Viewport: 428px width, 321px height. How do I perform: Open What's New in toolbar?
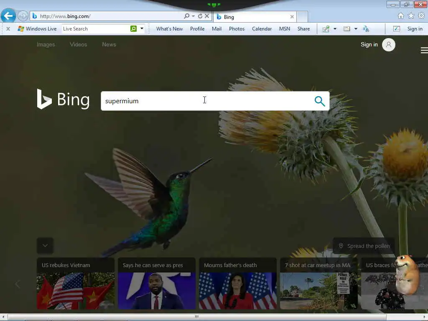[169, 29]
